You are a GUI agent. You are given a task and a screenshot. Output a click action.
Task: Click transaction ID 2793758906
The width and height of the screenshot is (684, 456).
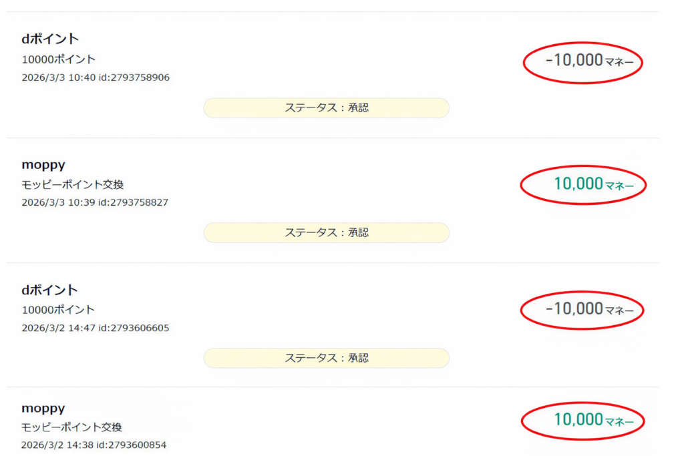(137, 77)
